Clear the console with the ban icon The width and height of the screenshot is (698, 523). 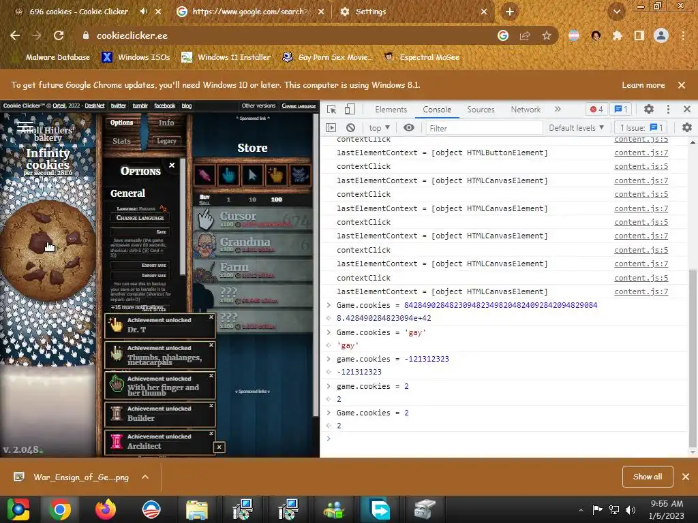click(x=351, y=128)
